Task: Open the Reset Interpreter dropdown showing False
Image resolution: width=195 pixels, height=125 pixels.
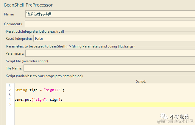Action: pos(114,38)
